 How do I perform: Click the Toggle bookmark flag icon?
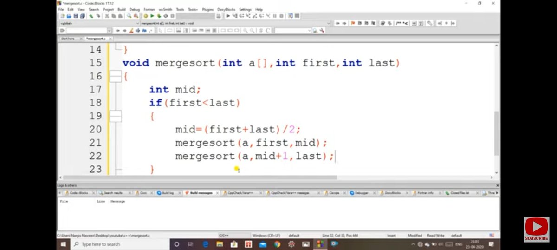tap(353, 23)
